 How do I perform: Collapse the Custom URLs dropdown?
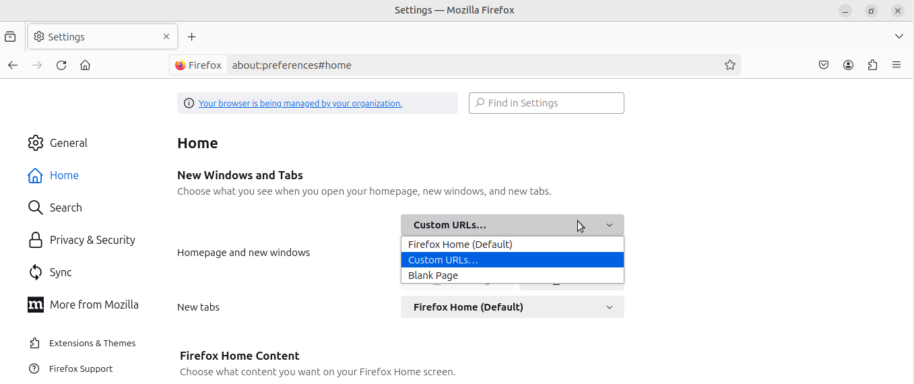[513, 225]
